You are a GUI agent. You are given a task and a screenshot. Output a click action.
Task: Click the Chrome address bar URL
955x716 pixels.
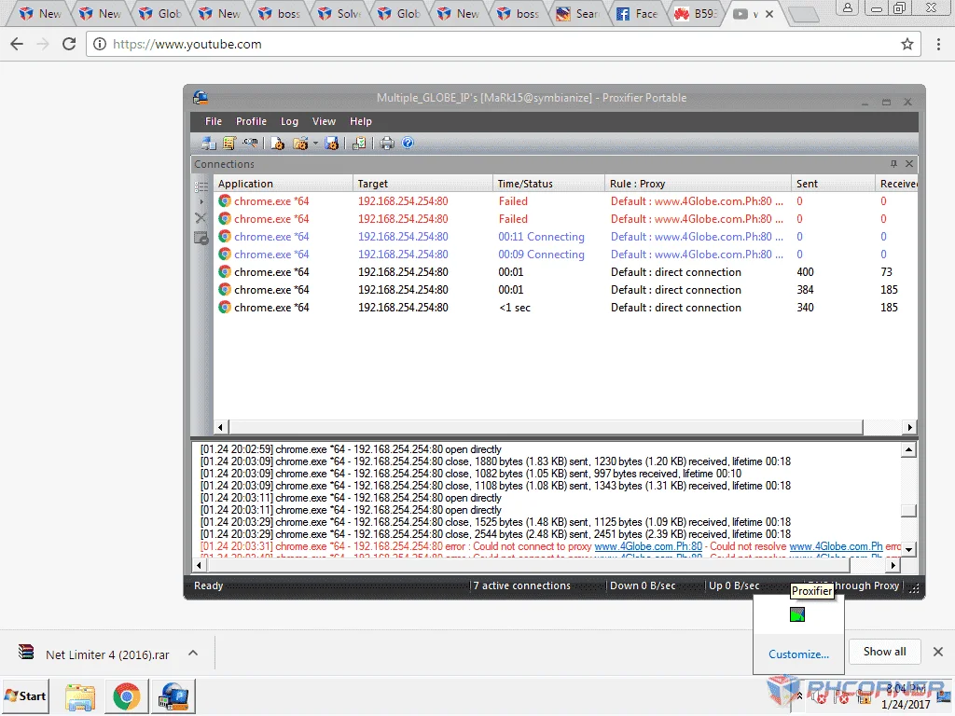[187, 44]
